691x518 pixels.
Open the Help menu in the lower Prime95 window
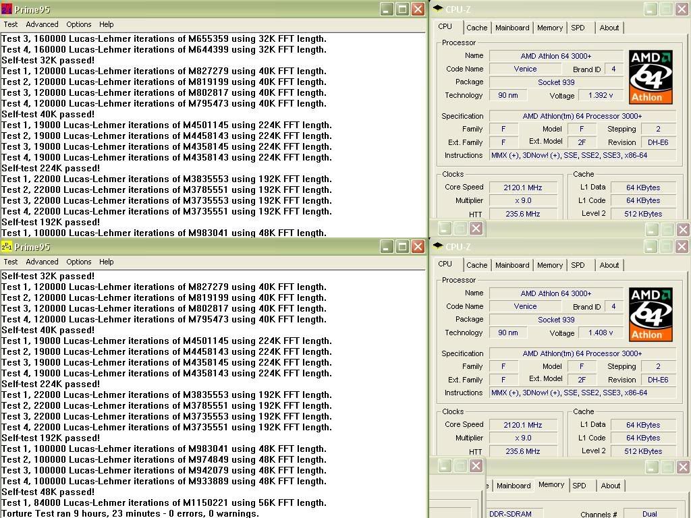[106, 262]
